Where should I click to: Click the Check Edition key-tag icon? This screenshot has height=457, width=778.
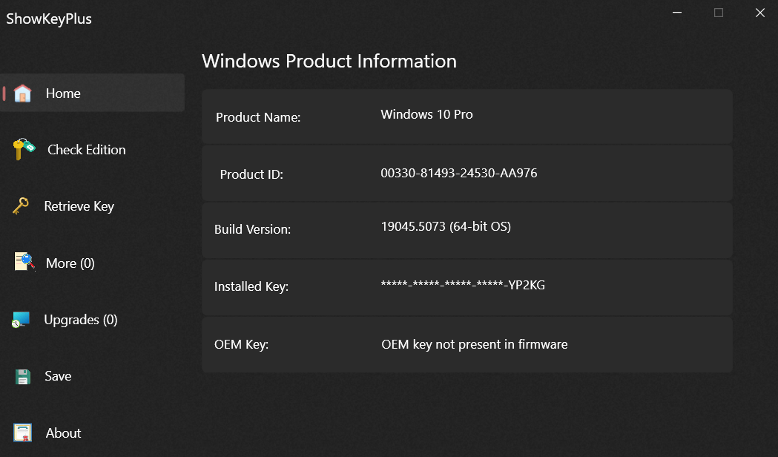coord(24,149)
